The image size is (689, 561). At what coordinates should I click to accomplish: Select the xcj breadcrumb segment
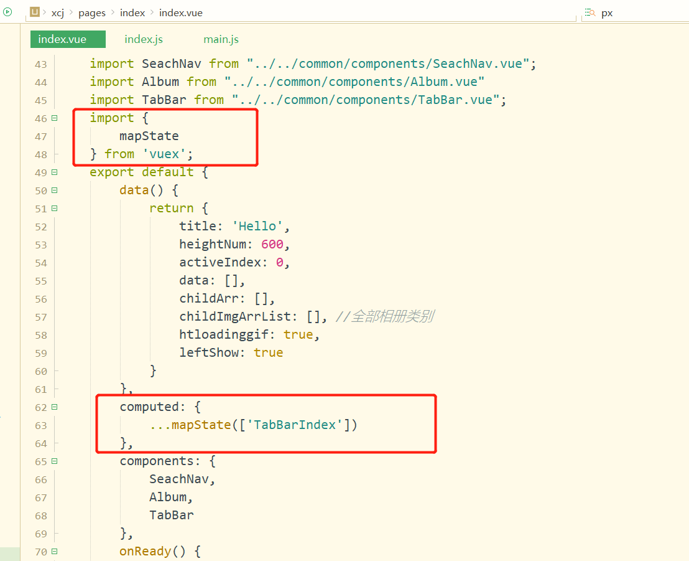pyautogui.click(x=58, y=12)
